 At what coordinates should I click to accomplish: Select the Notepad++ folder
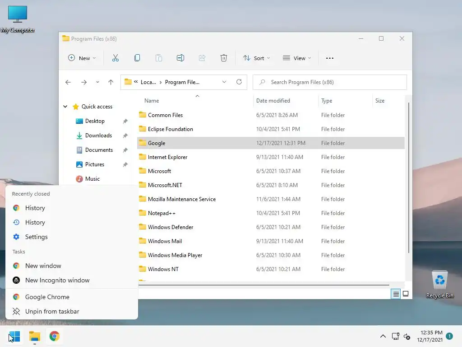pos(271,213)
